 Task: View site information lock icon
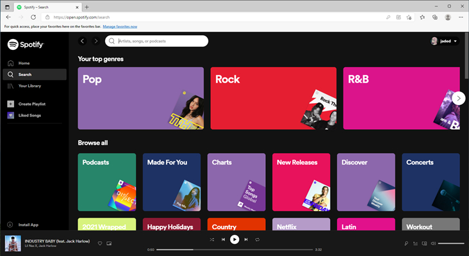(47, 17)
